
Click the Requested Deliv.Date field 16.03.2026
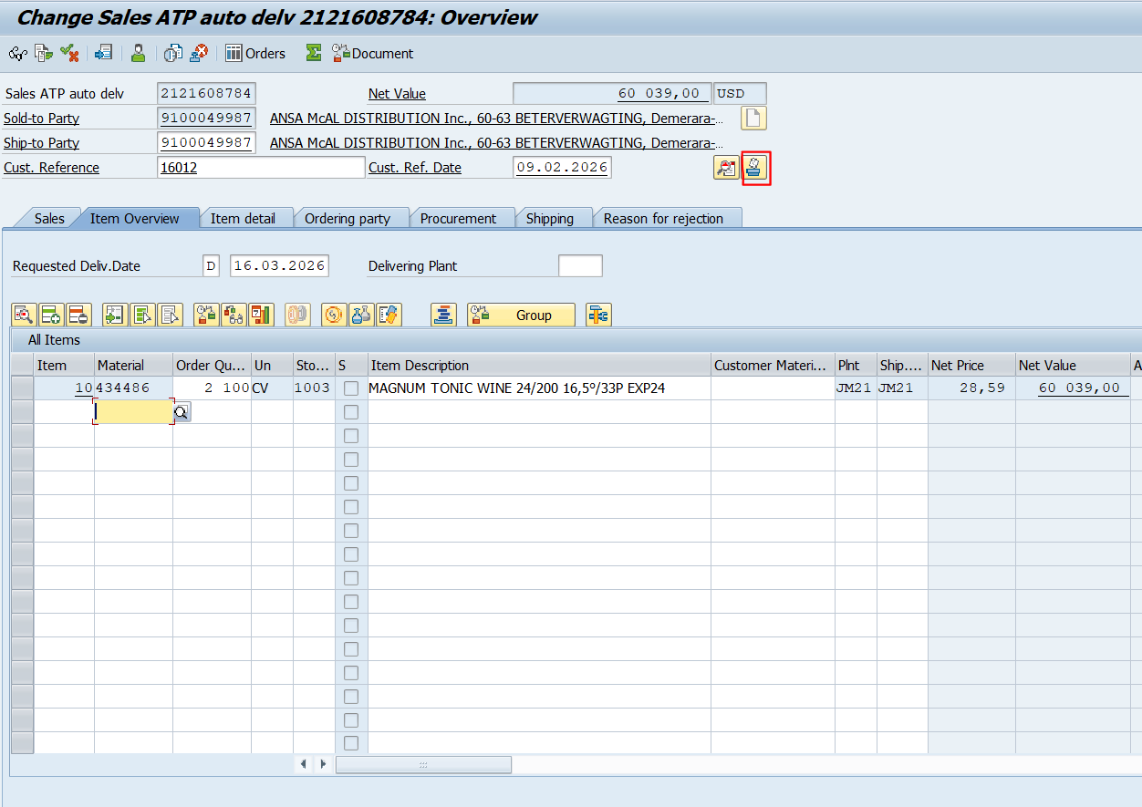click(279, 266)
